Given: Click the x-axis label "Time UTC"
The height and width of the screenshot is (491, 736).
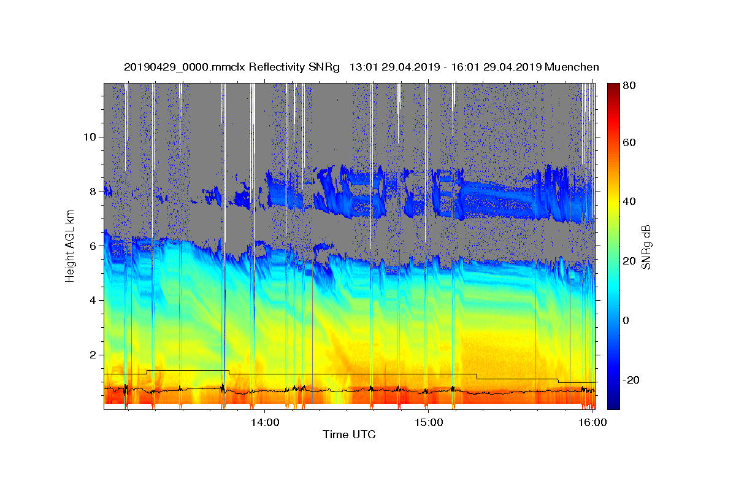Looking at the screenshot, I should (x=349, y=435).
